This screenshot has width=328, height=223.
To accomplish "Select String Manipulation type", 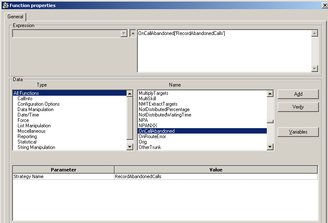I will coord(36,147).
